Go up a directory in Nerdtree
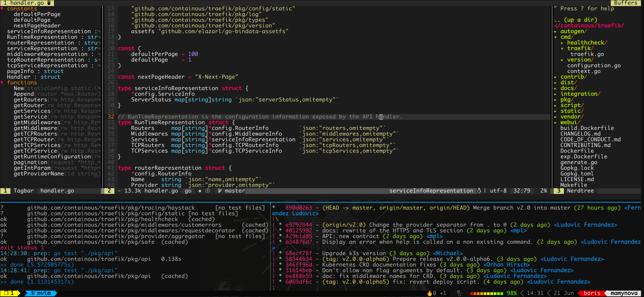The height and width of the screenshot is (297, 644). (x=576, y=20)
